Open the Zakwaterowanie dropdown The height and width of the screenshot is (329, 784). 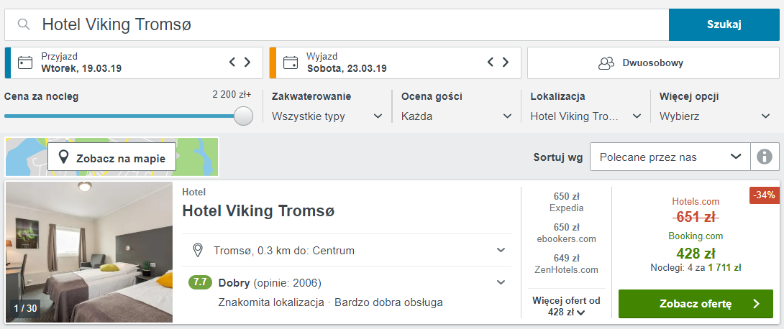click(327, 116)
